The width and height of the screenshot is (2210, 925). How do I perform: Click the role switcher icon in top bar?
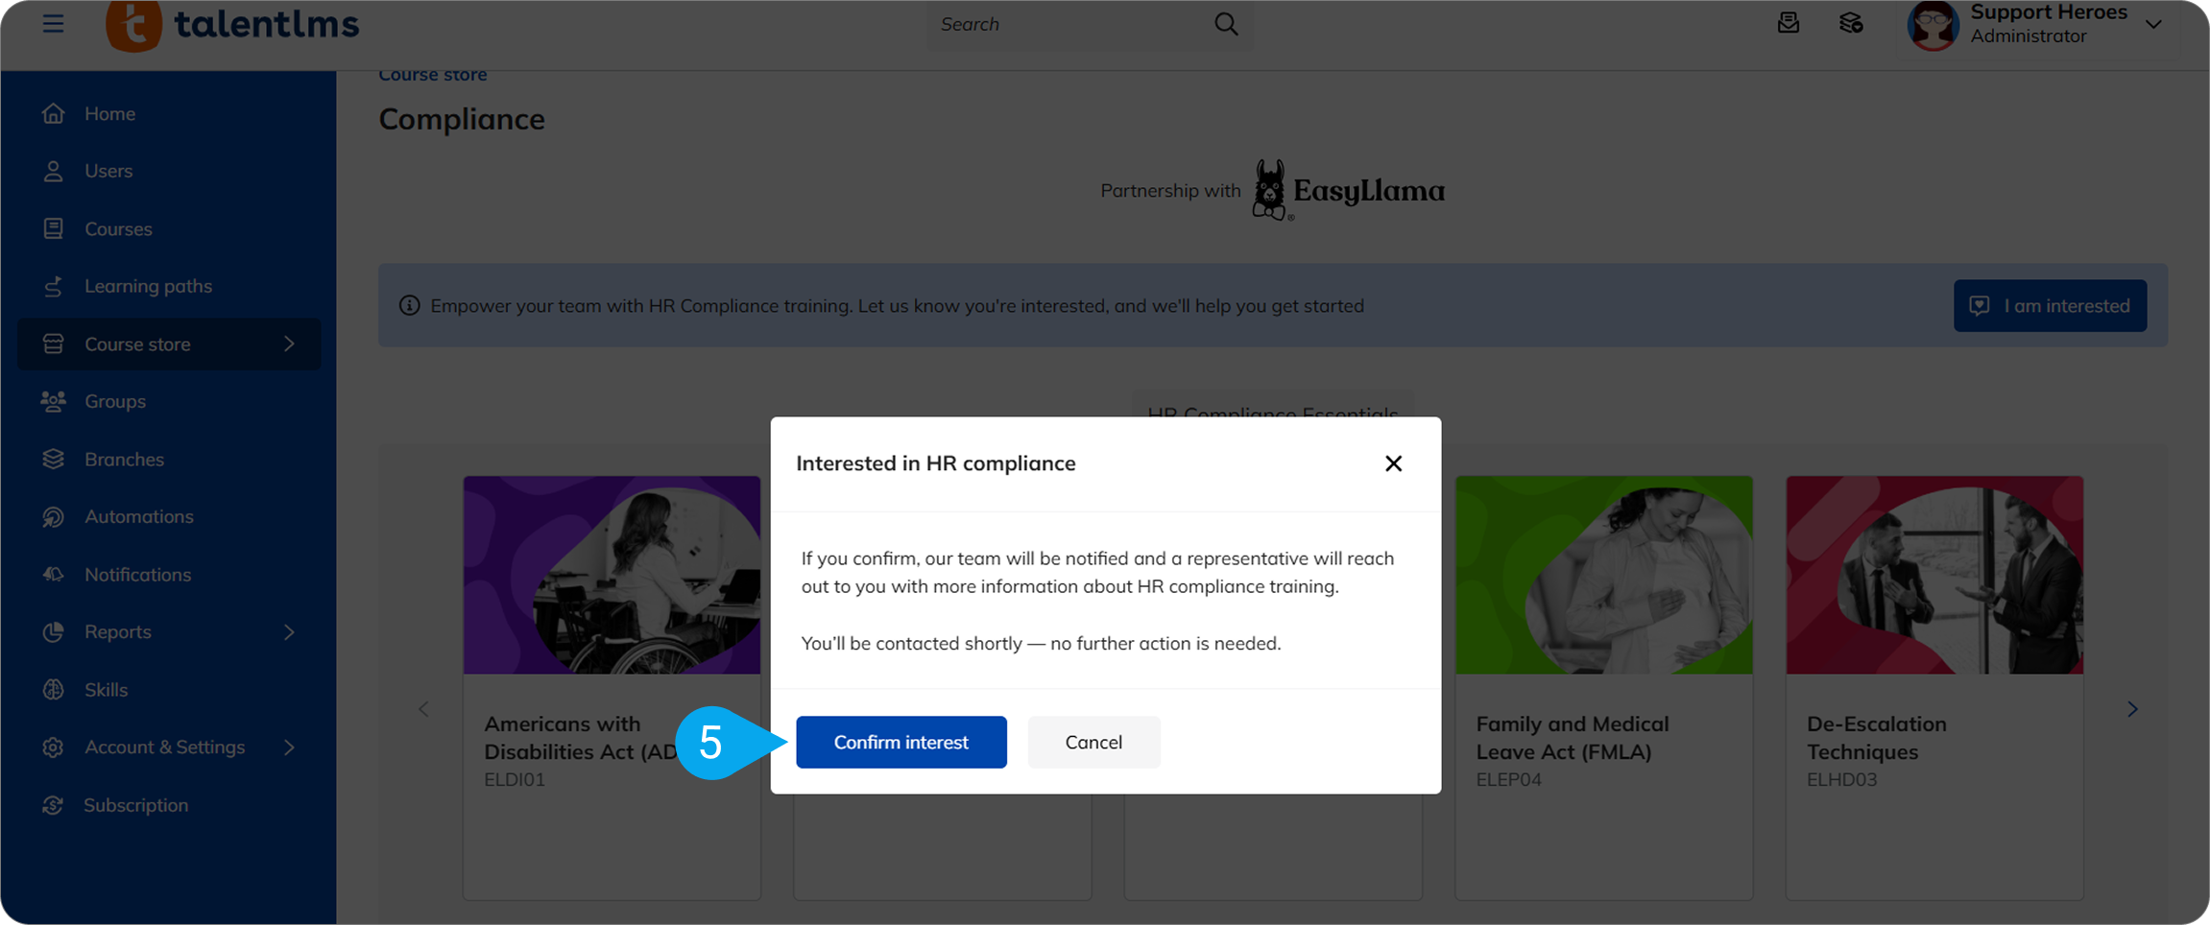pyautogui.click(x=1851, y=22)
